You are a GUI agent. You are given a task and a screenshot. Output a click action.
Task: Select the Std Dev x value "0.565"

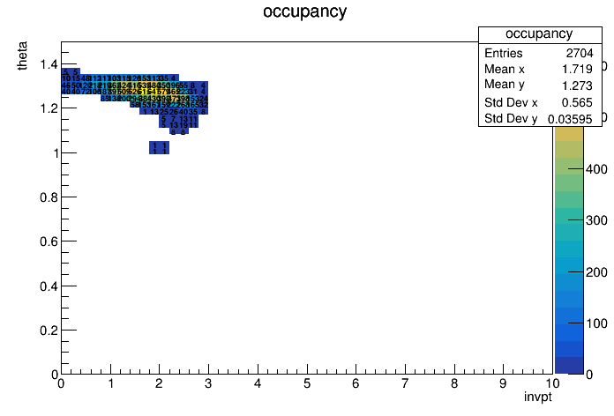[577, 102]
